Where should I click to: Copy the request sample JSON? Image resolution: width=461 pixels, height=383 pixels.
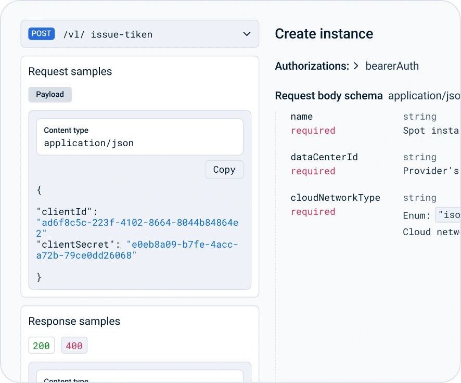[224, 170]
